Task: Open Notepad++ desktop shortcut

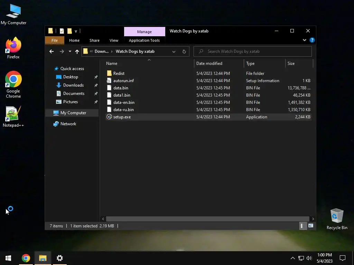Action: click(13, 117)
